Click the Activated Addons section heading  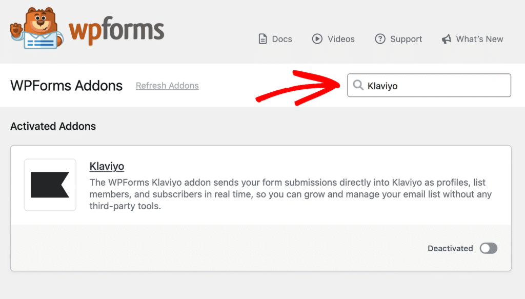(53, 126)
